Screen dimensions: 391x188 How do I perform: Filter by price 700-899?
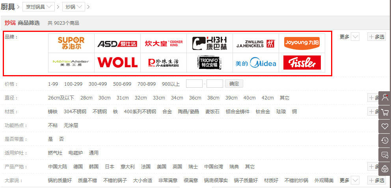[147, 84]
